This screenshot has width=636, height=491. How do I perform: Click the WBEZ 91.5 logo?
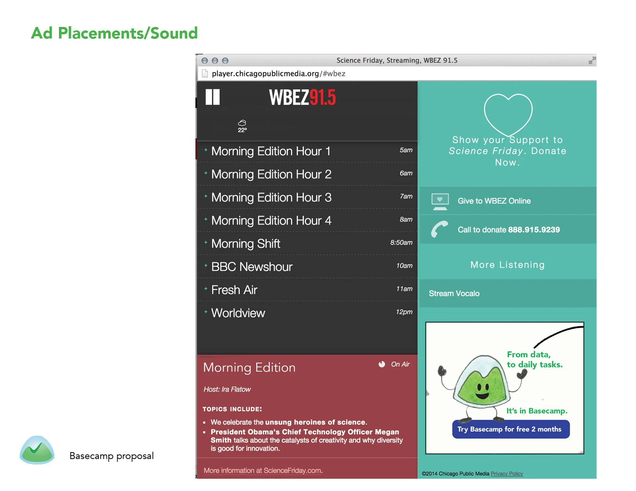coord(302,97)
